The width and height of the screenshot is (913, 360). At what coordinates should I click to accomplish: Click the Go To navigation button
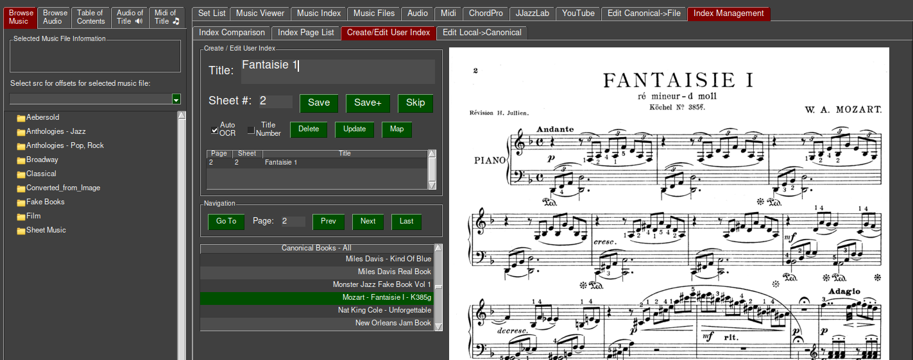click(x=226, y=221)
